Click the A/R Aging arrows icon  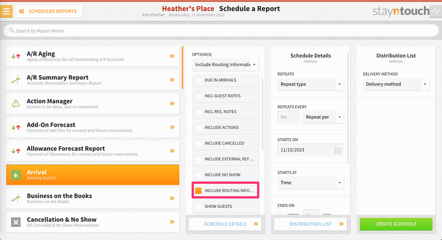16,56
